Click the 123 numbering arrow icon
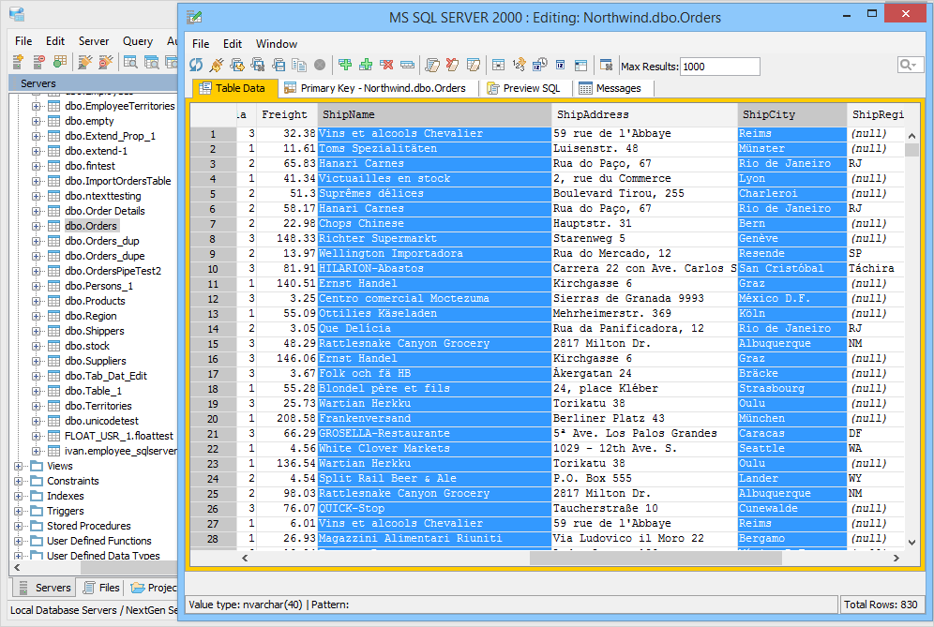This screenshot has height=627, width=934. tap(520, 65)
